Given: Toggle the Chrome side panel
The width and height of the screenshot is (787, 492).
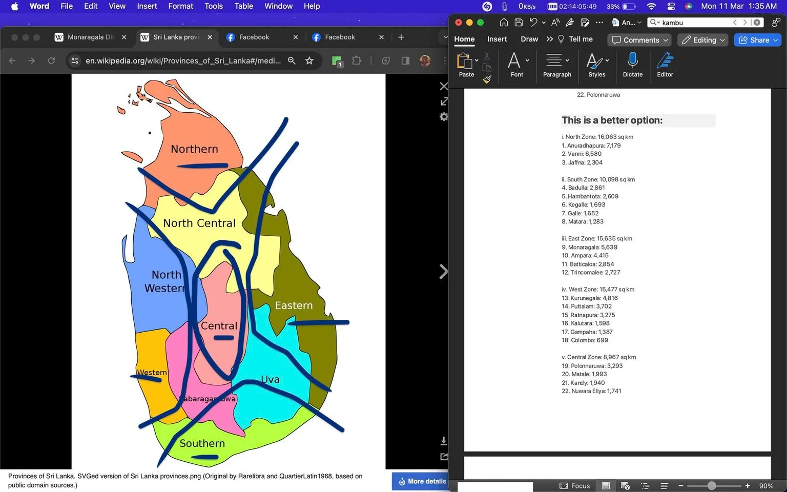Looking at the screenshot, I should coord(405,60).
